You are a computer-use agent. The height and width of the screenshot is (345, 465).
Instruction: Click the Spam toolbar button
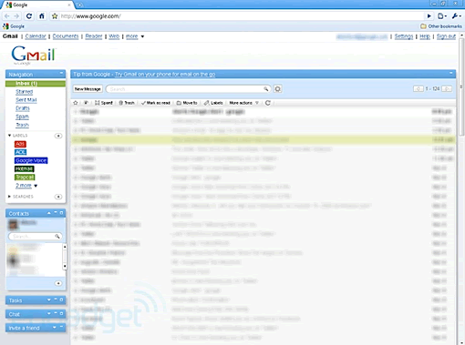click(x=104, y=103)
